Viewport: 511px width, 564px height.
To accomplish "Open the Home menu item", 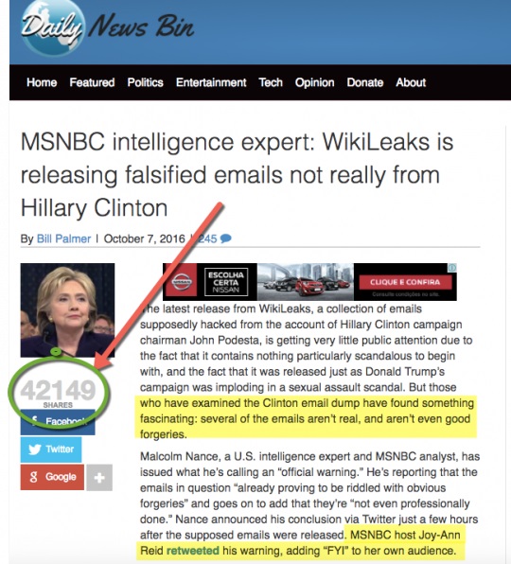I will [x=42, y=82].
